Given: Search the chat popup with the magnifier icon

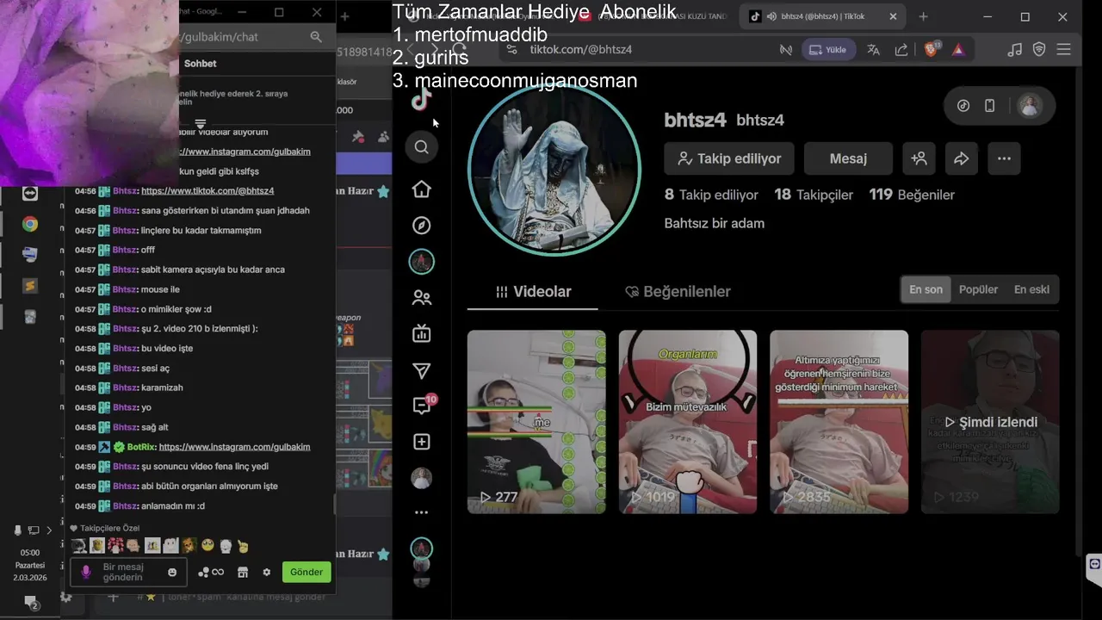Looking at the screenshot, I should [316, 37].
